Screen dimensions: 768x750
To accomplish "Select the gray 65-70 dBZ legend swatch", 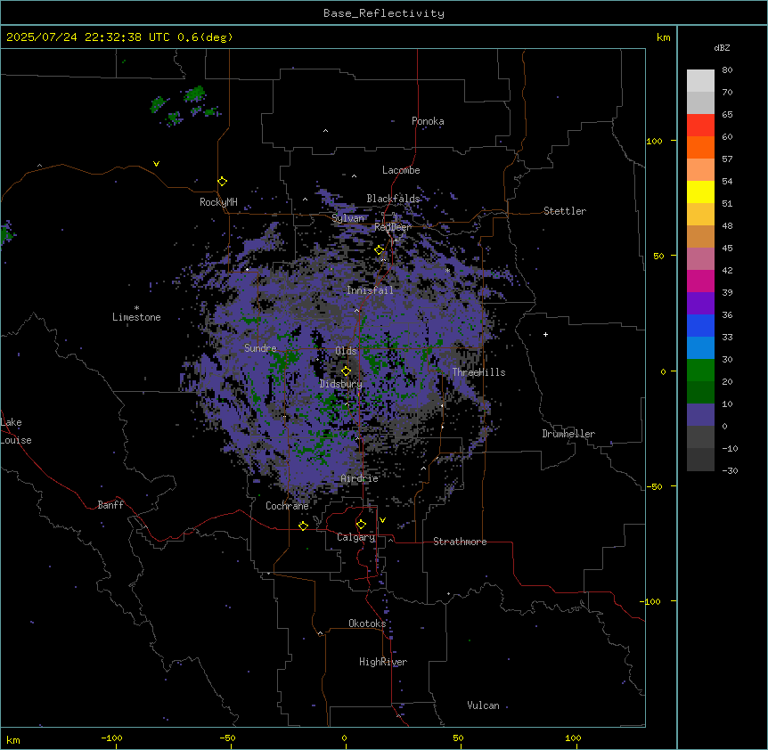I will (700, 102).
